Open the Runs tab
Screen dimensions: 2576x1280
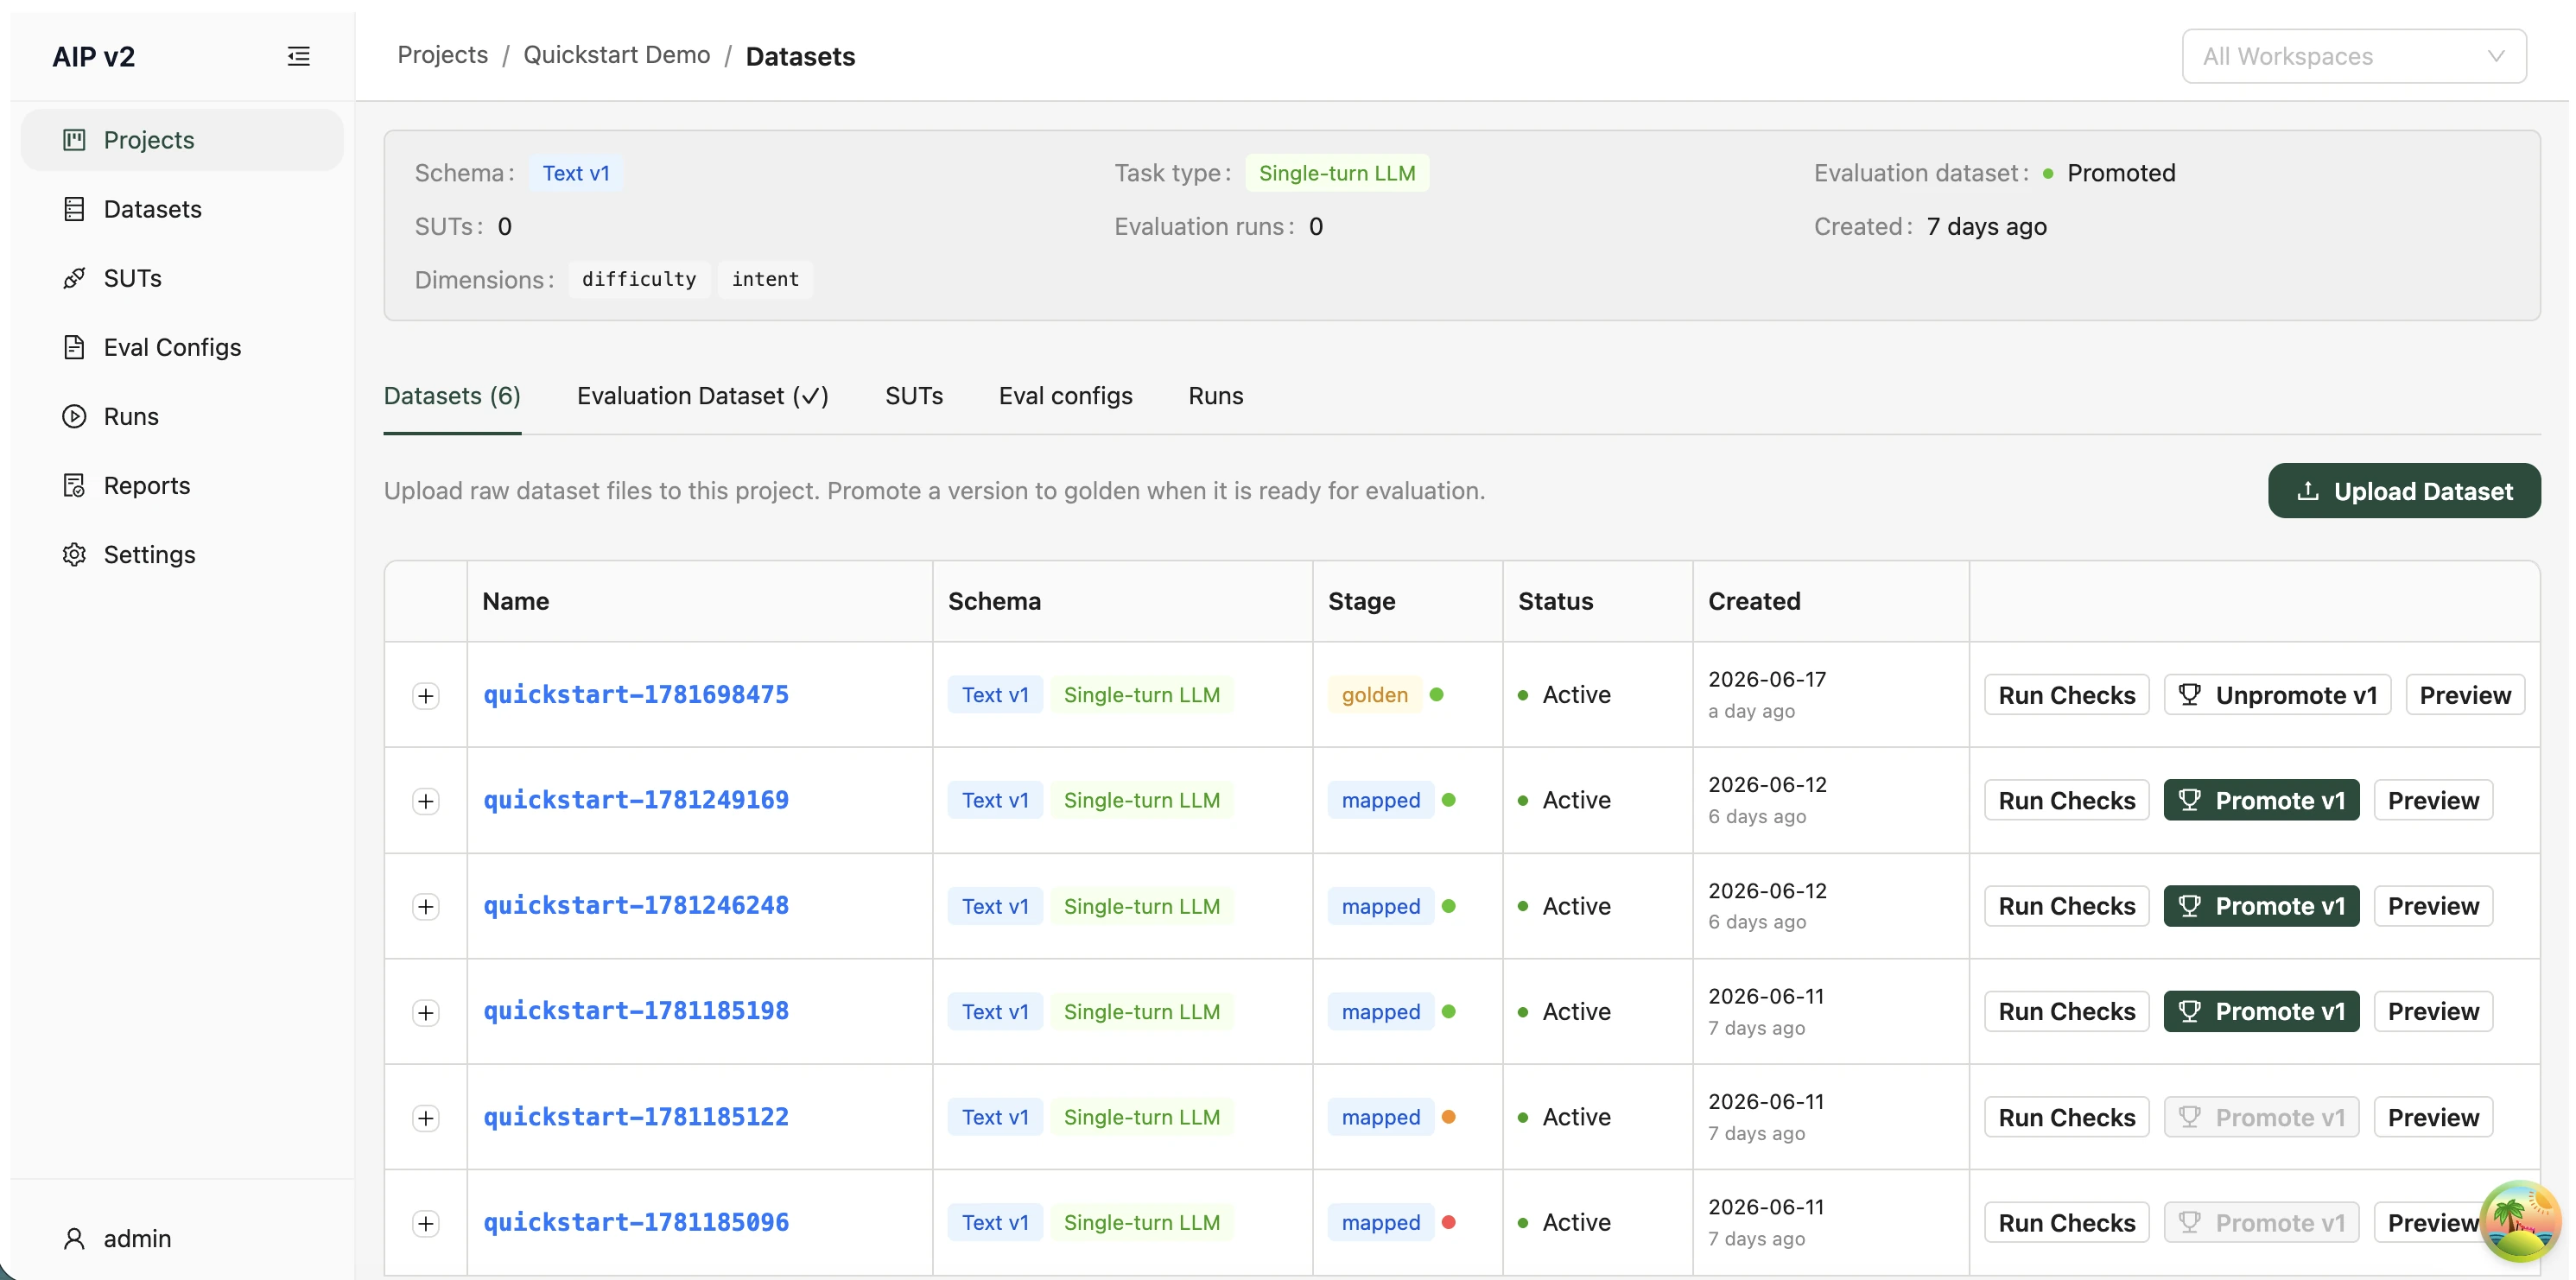click(1216, 396)
